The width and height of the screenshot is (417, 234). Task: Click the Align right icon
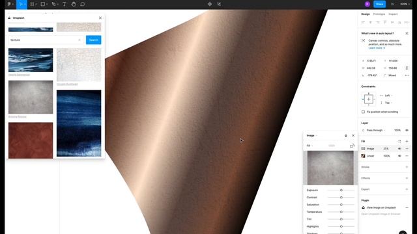click(378, 23)
